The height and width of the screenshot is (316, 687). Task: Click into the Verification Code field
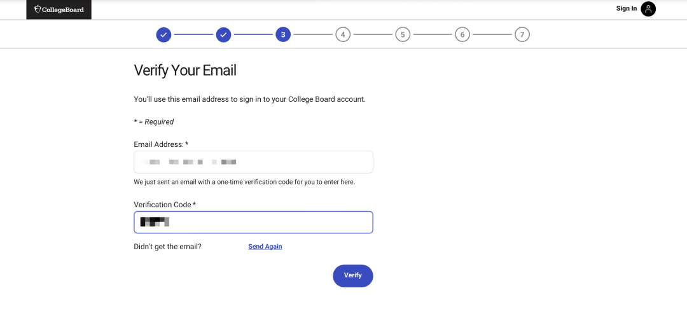(x=253, y=223)
